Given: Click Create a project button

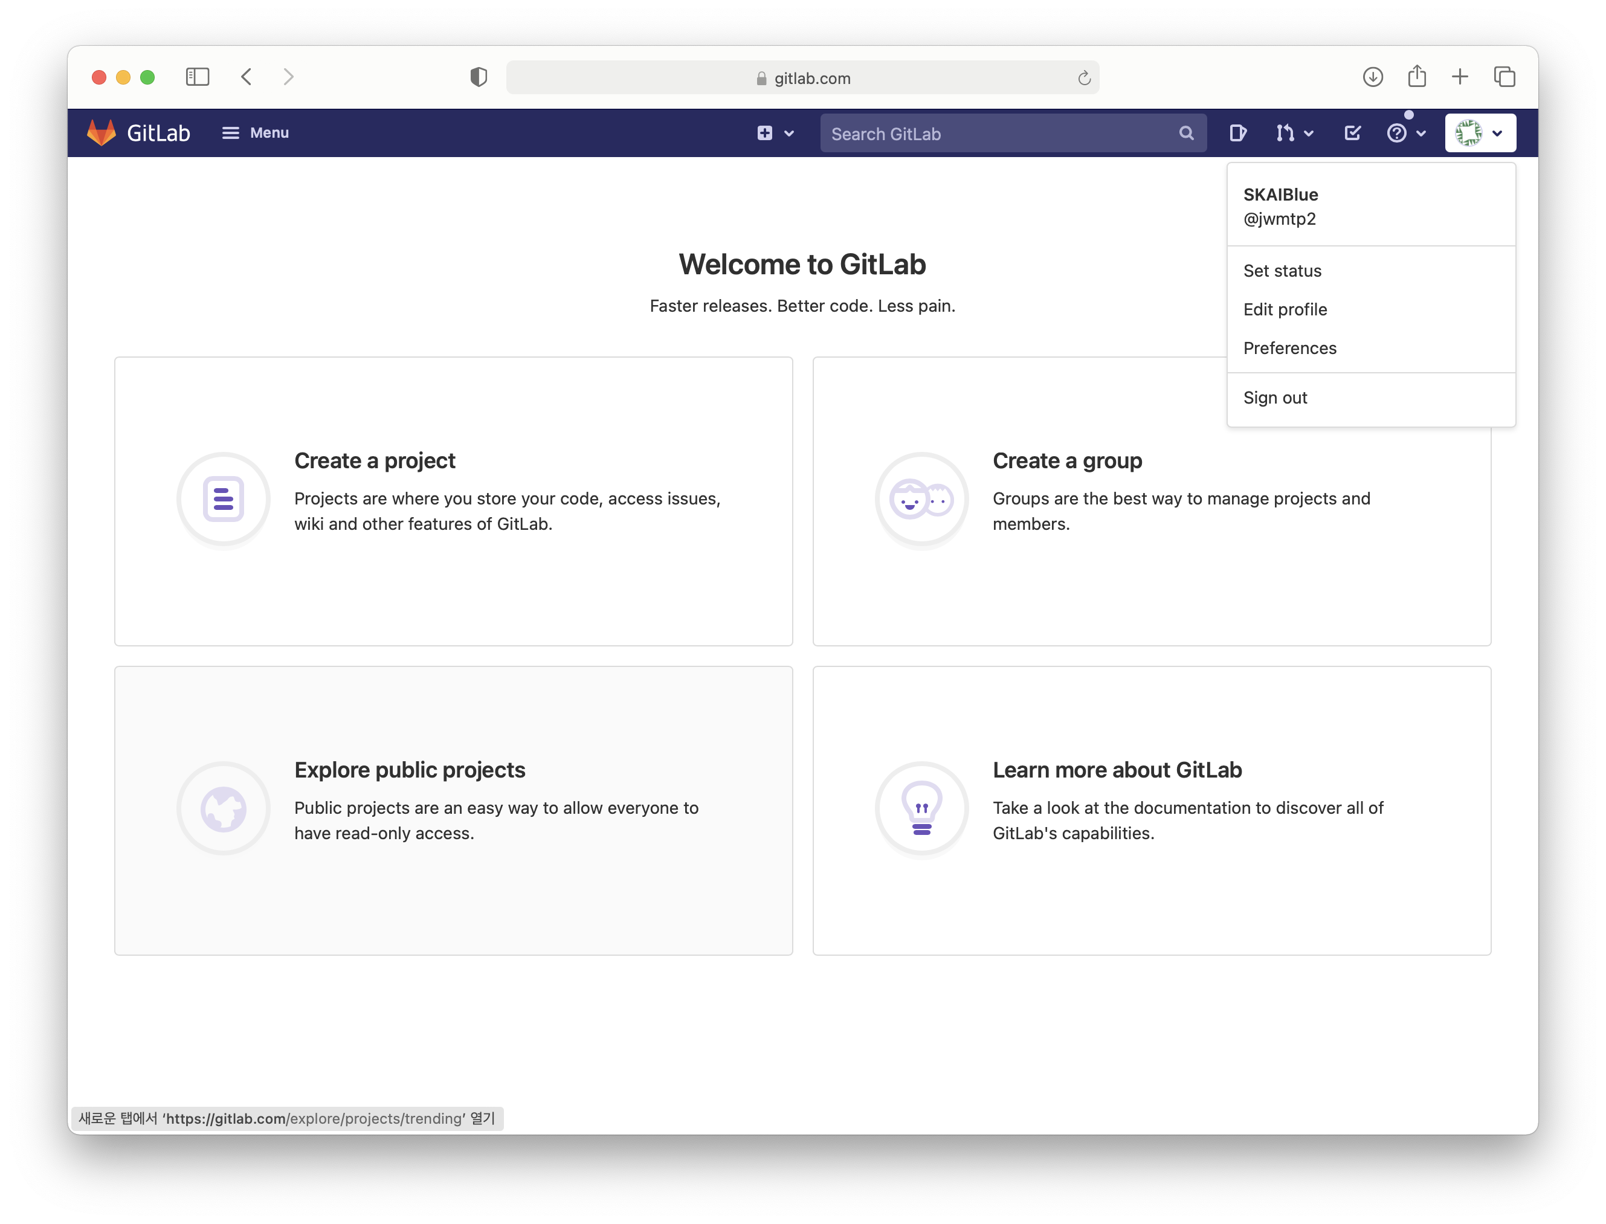Looking at the screenshot, I should 454,501.
